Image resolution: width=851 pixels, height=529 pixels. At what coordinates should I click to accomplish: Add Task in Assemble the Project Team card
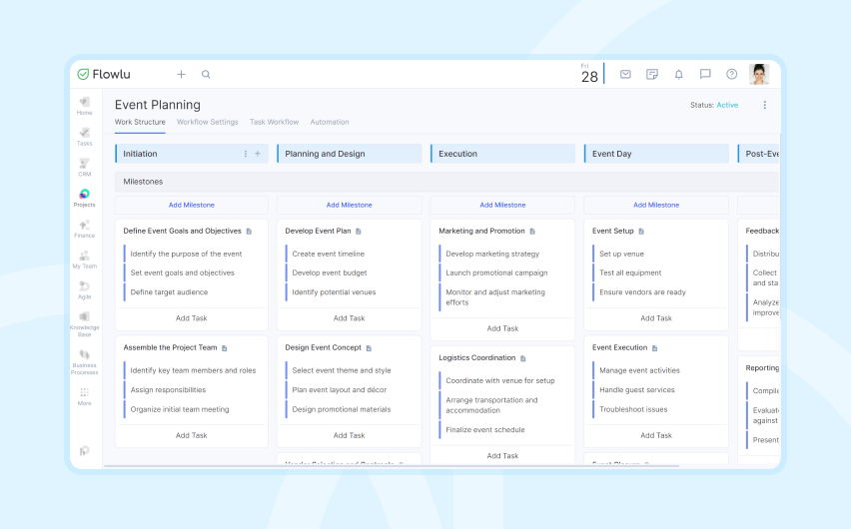click(192, 436)
